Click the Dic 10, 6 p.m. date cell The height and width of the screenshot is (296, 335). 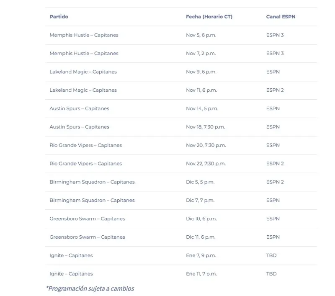pos(201,219)
